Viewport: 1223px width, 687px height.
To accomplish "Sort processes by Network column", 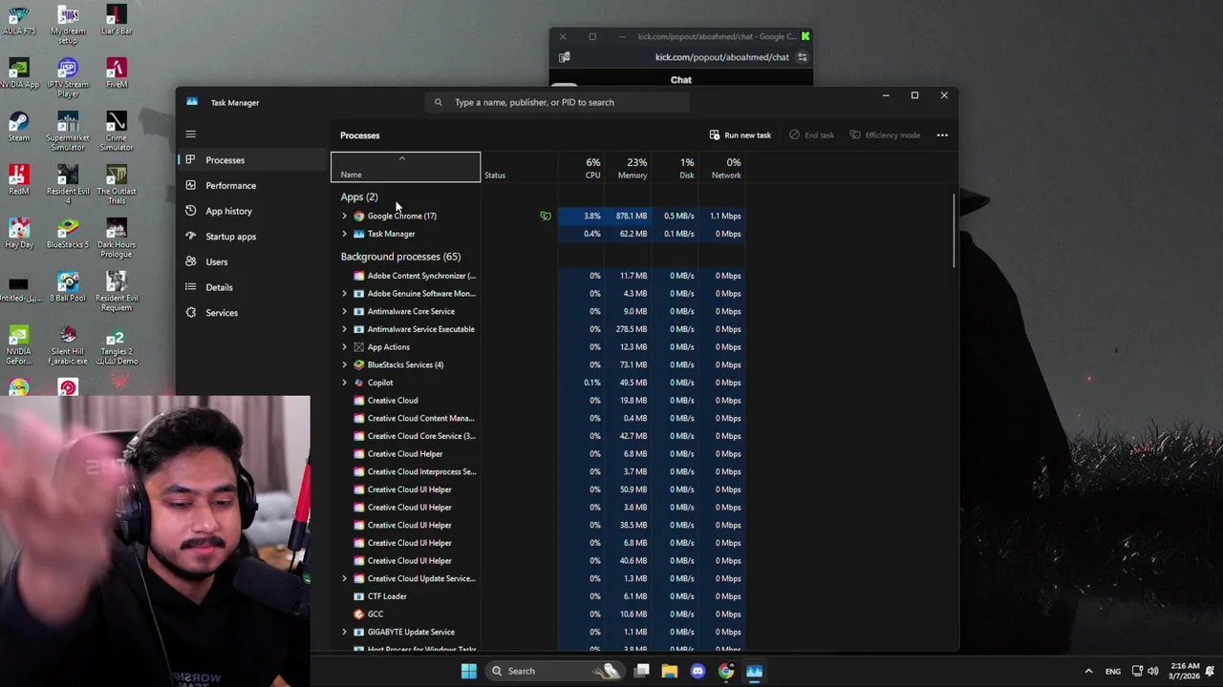I will [722, 167].
